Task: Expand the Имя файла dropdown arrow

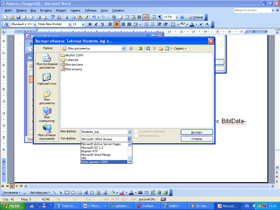Action: point(130,132)
